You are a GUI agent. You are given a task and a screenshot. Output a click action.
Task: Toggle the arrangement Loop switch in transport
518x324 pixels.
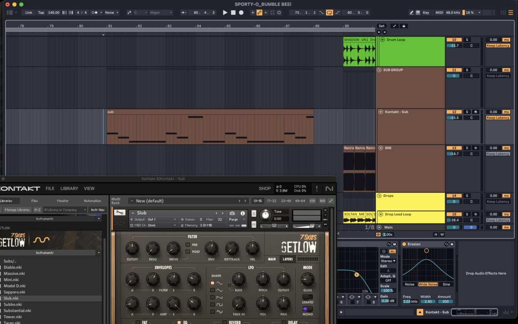(x=329, y=13)
